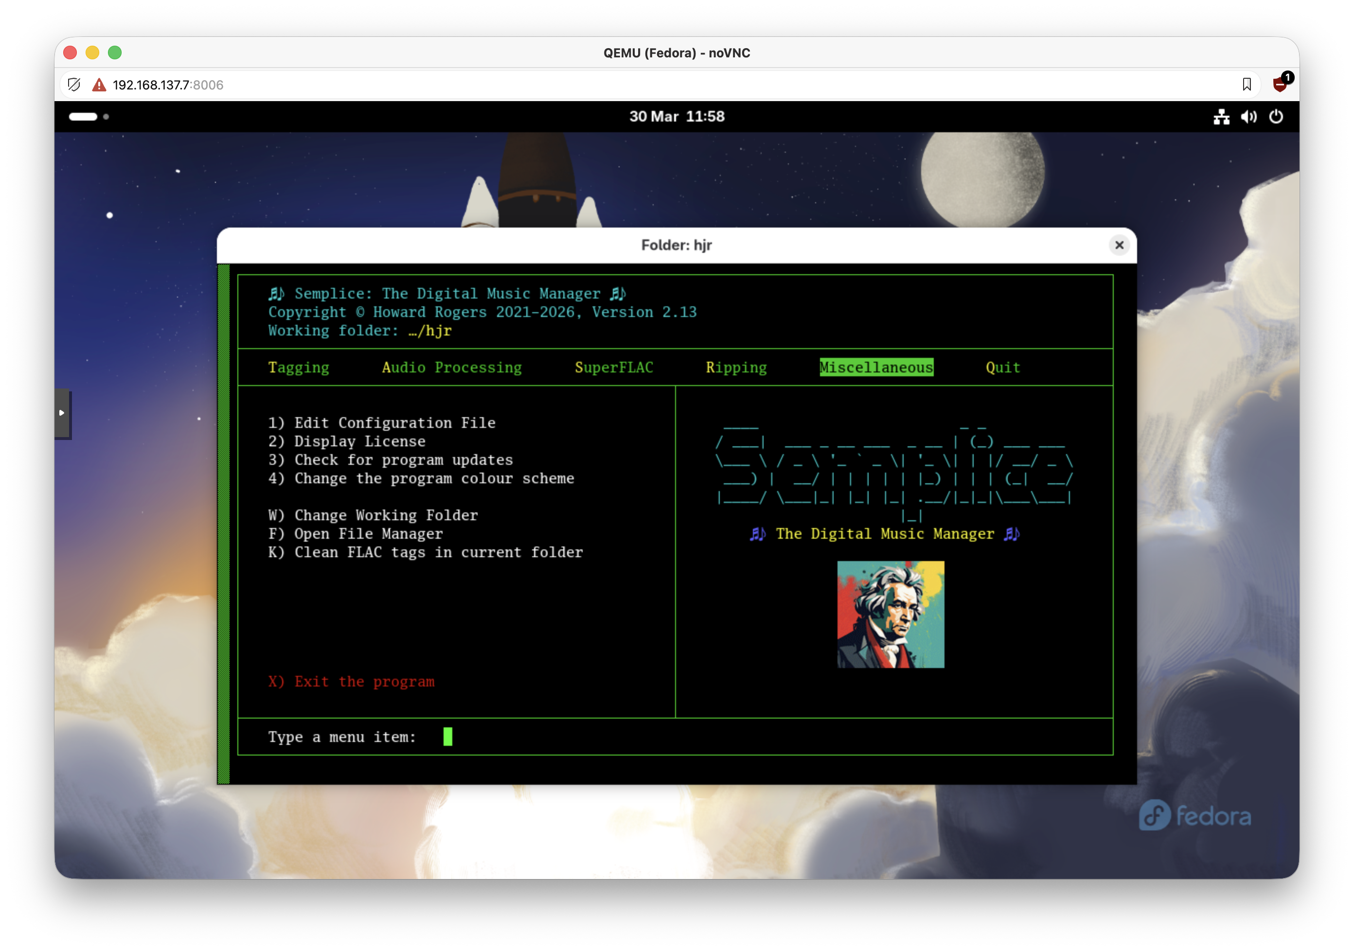The image size is (1354, 951).
Task: Click the tracking protection shield icon
Action: (x=74, y=85)
